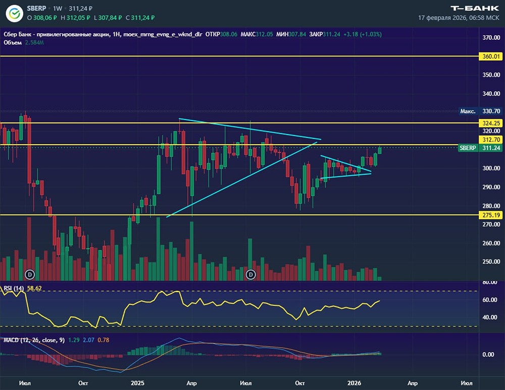The image size is (505, 390).
Task: Click the 40.00 RSI axis label
Action: coord(489,317)
